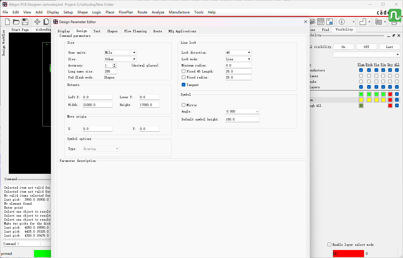Open the Mfg Applications tab
Viewport: 403px width, 258px height.
click(182, 31)
